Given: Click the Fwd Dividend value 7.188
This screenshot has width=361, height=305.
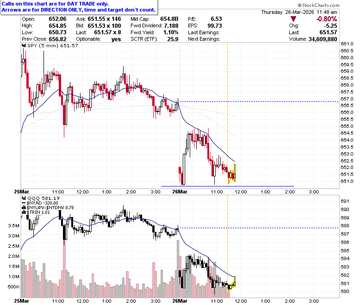Looking at the screenshot, I should (171, 25).
